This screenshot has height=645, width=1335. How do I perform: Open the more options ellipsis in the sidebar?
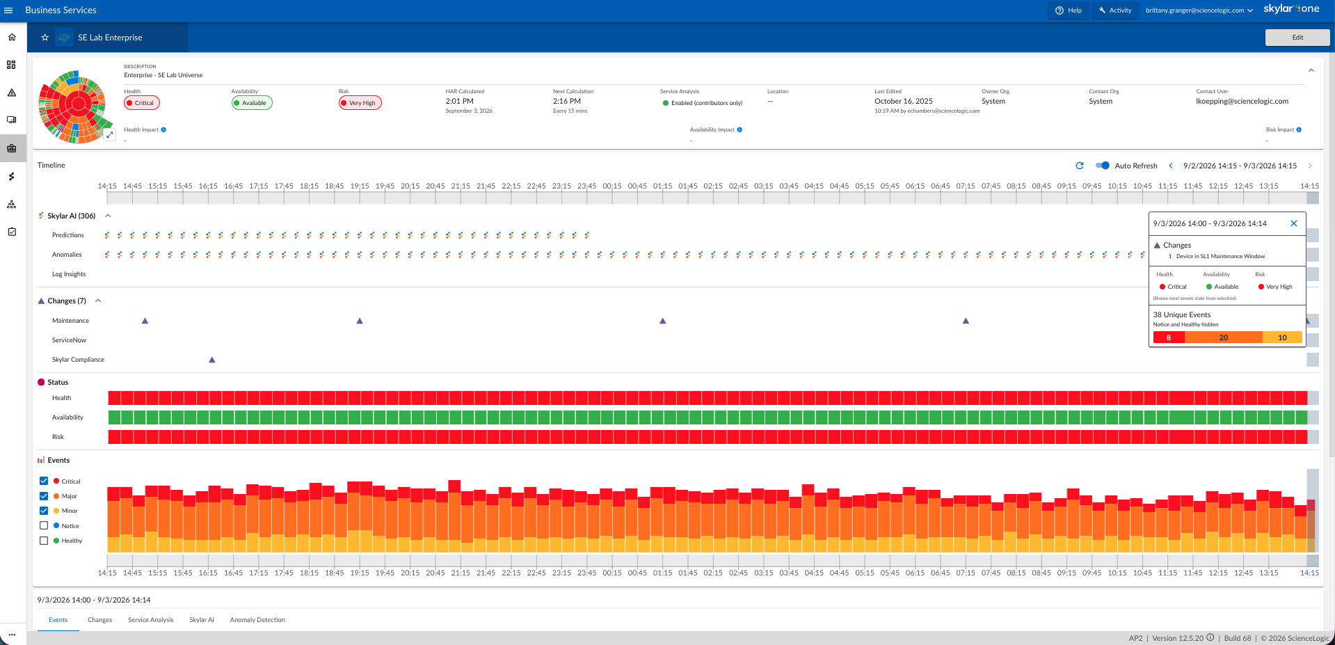[x=12, y=635]
